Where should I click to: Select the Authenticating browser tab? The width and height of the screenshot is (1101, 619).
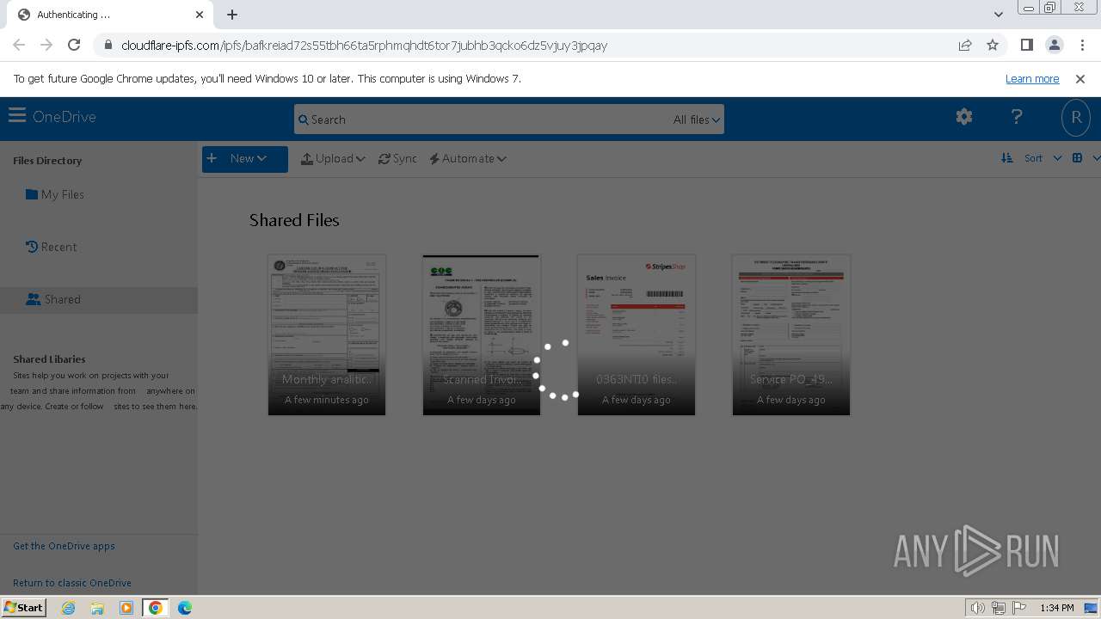click(110, 15)
